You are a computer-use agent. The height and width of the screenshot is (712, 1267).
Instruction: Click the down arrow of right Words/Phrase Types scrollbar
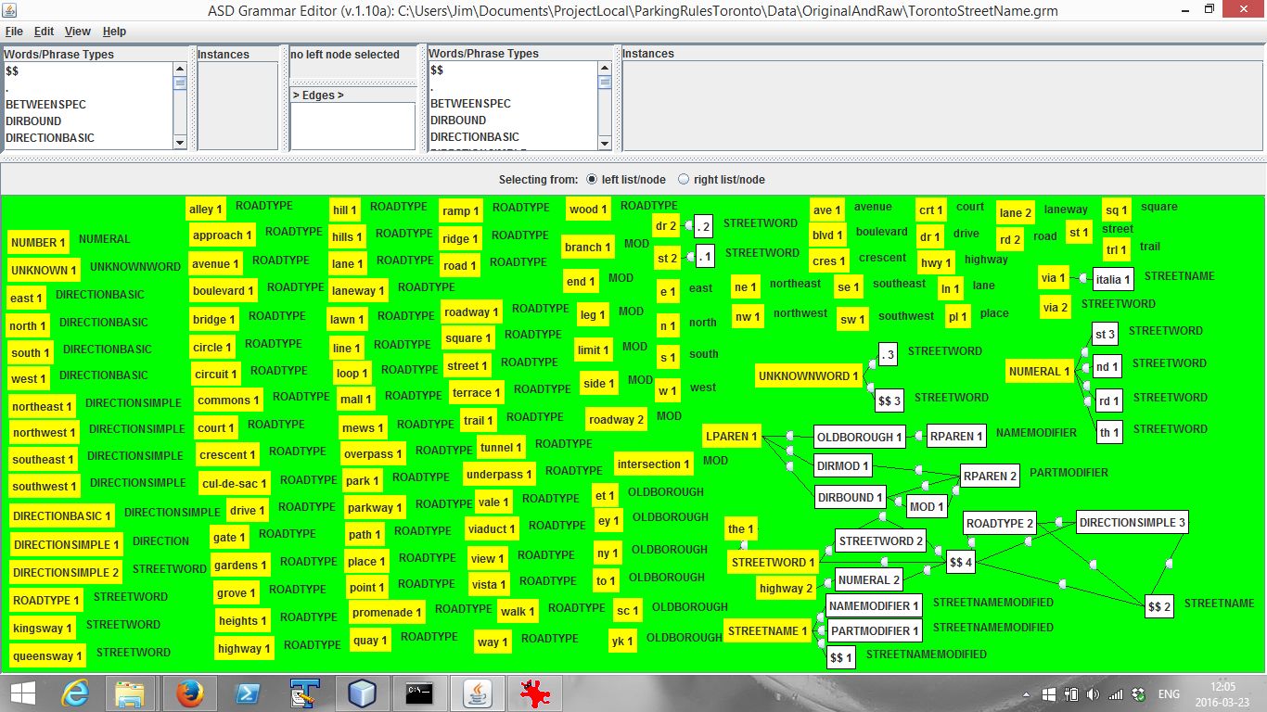pyautogui.click(x=606, y=144)
